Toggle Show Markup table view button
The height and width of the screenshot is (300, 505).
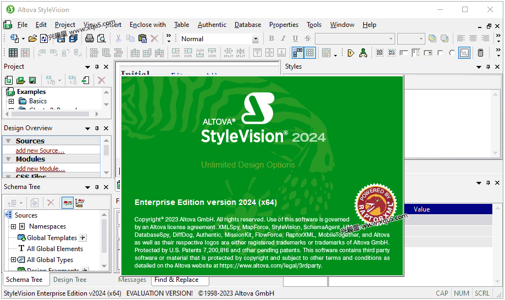click(298, 53)
